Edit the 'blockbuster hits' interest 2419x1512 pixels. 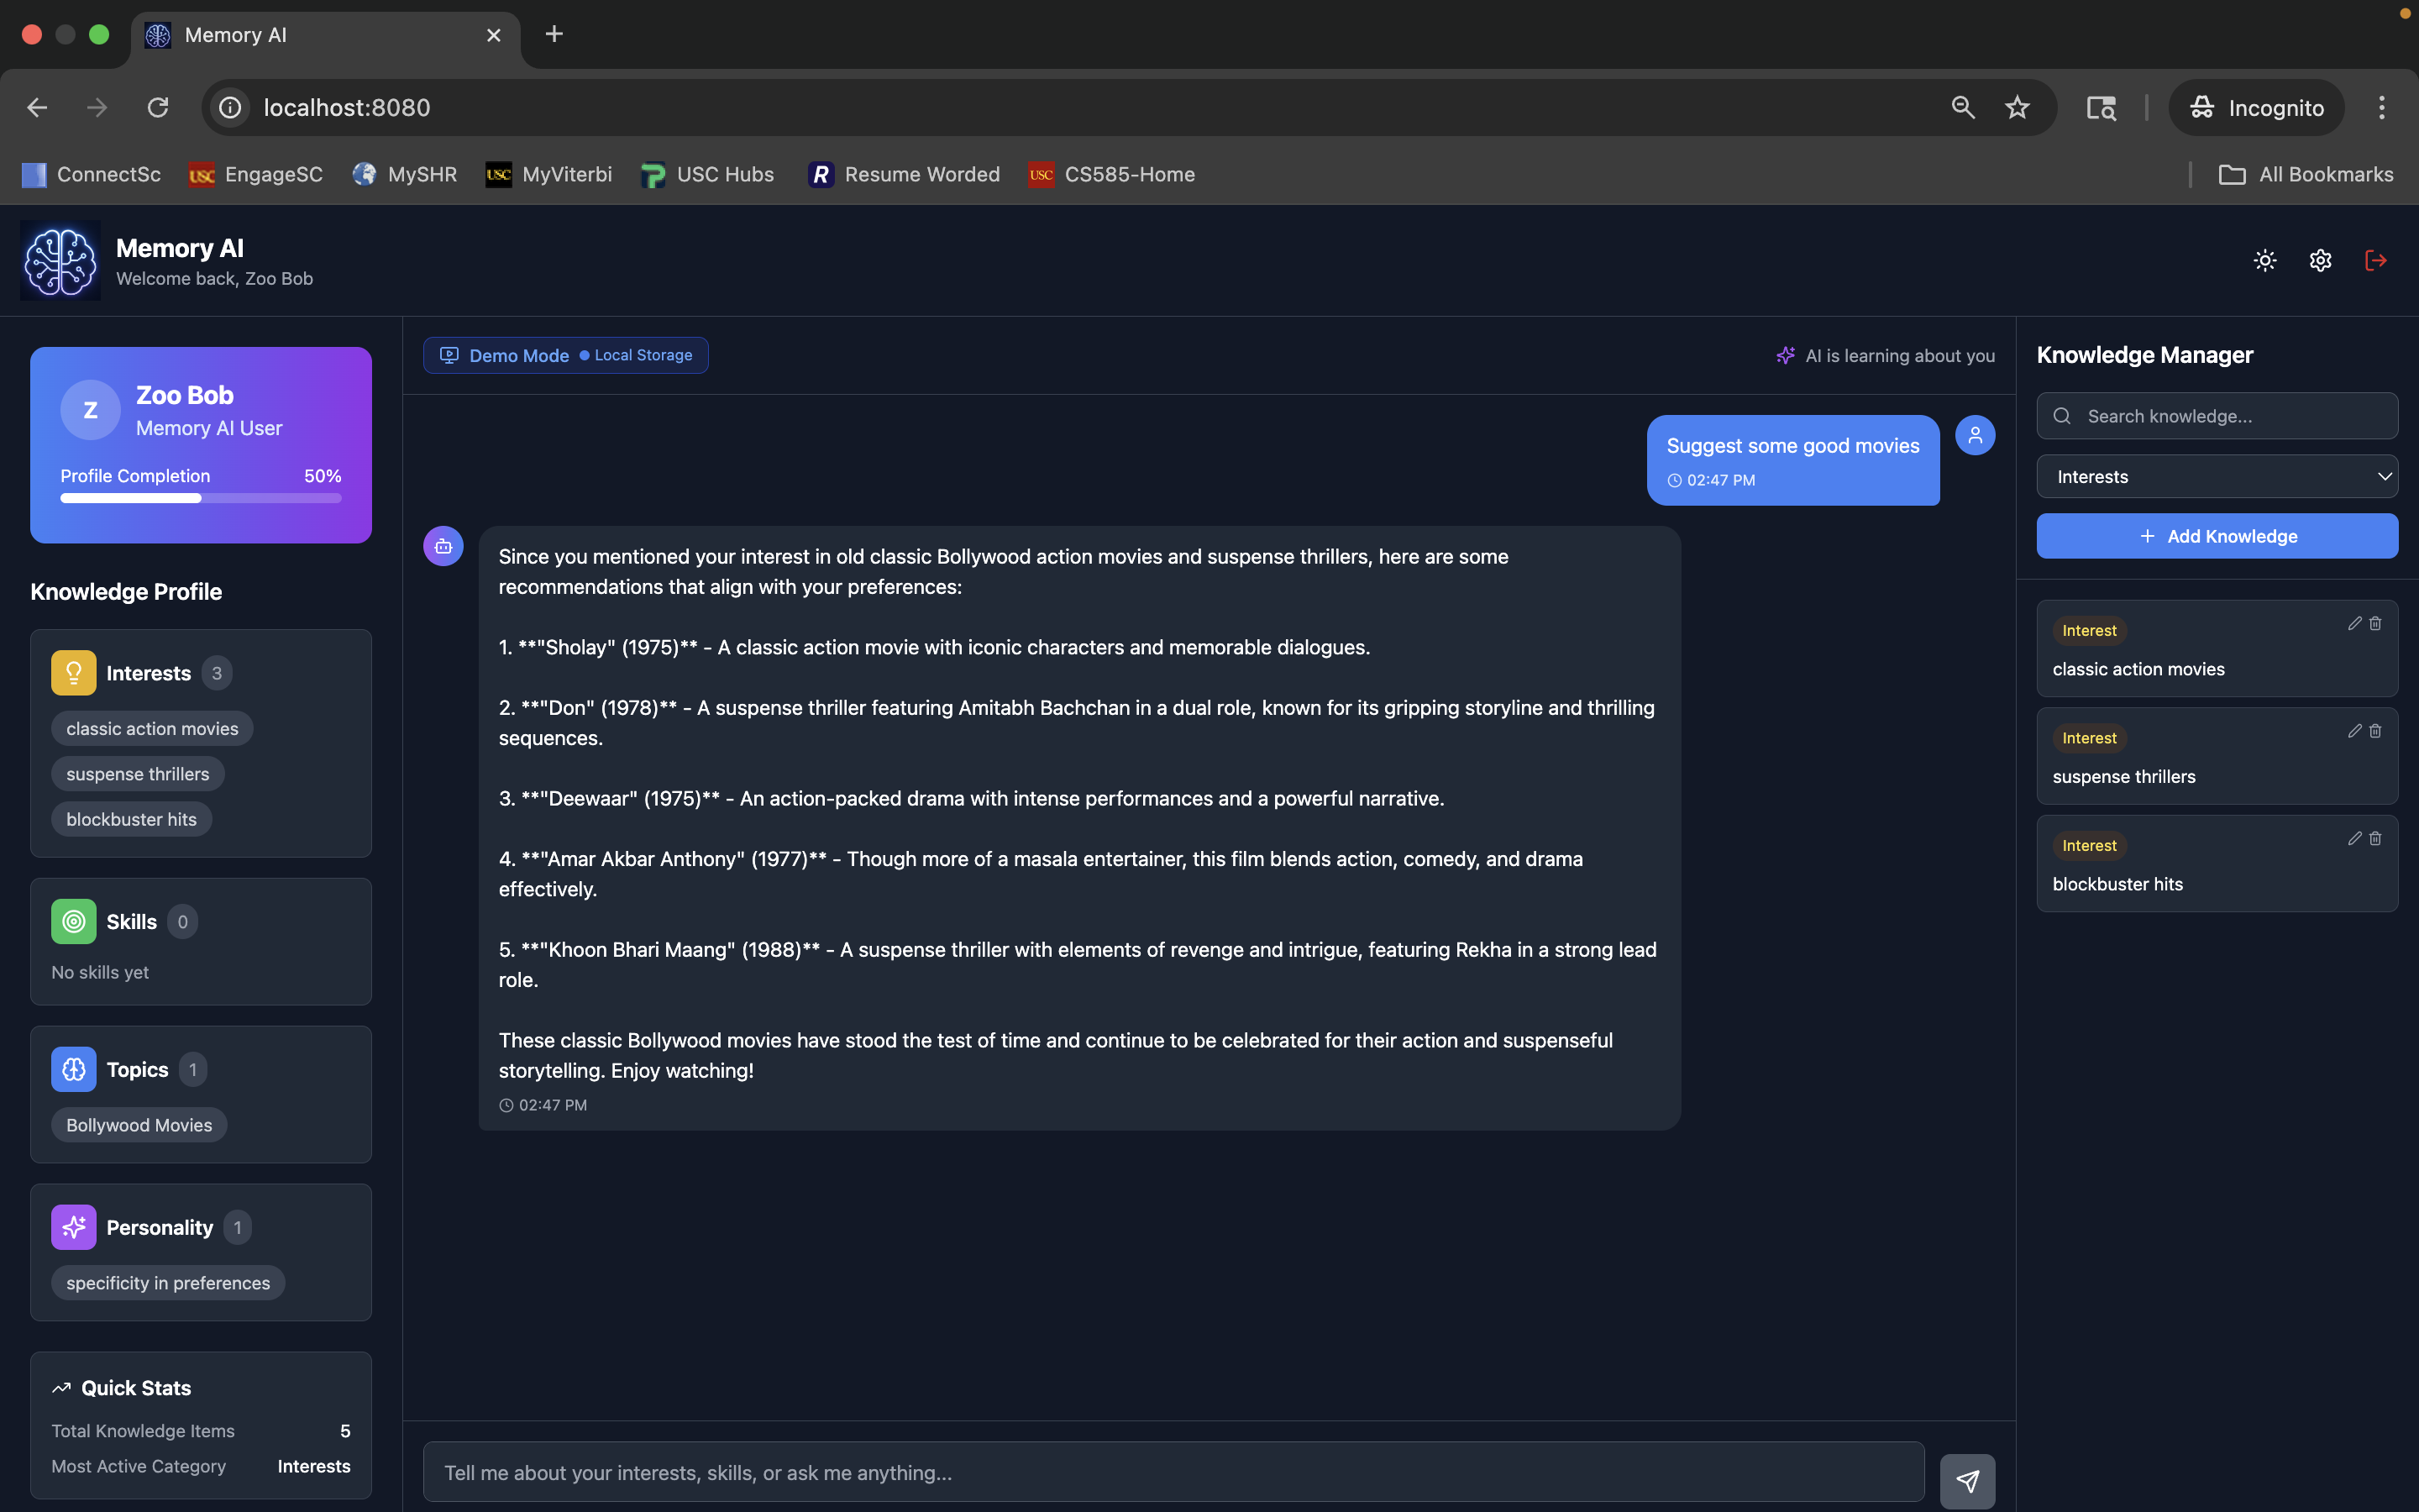click(2354, 839)
